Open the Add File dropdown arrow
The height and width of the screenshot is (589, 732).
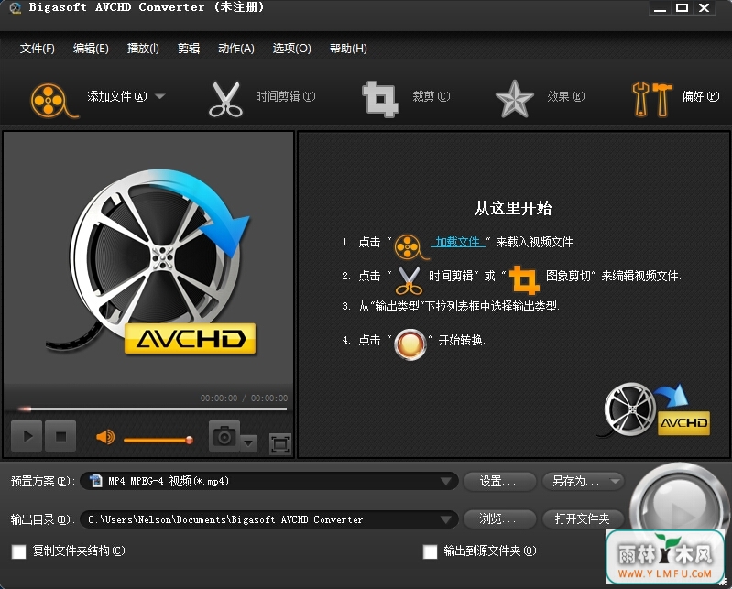160,96
